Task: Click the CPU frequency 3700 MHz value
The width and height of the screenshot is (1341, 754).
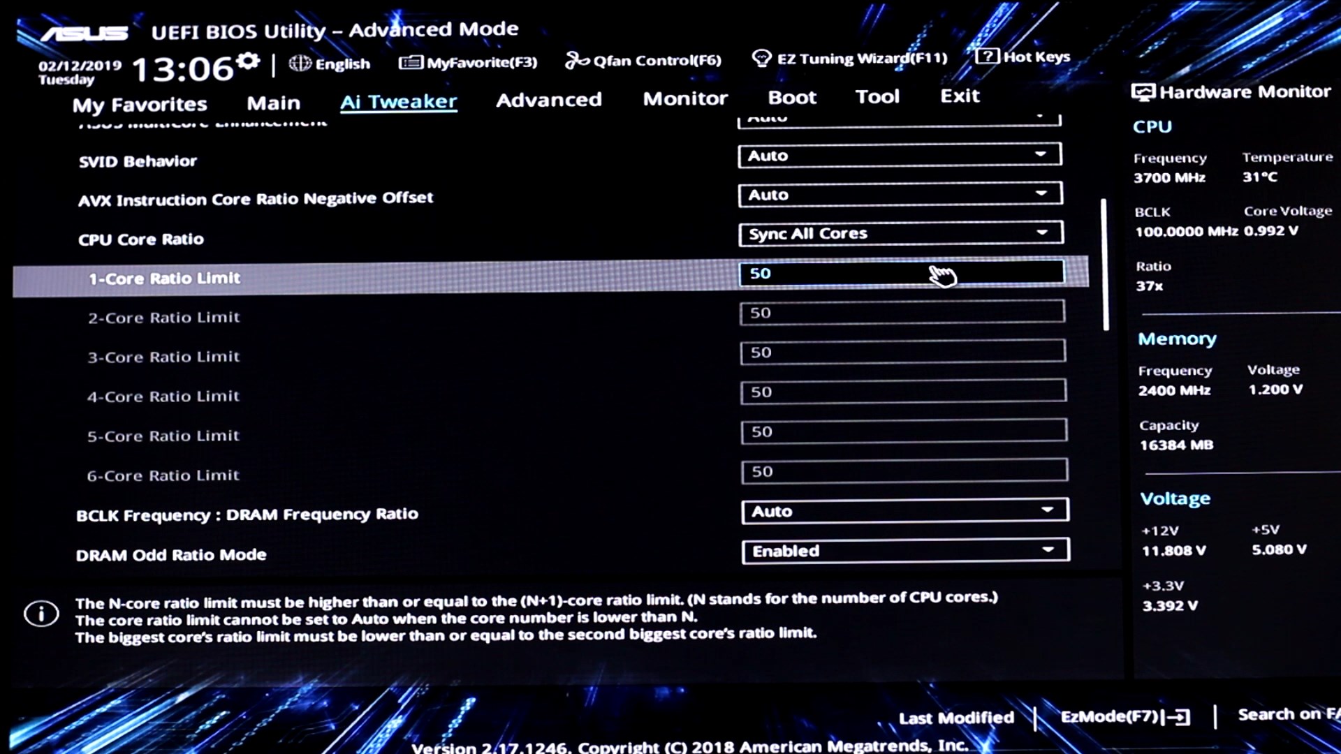Action: (1169, 177)
